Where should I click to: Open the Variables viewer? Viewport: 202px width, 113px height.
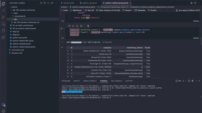140,10
